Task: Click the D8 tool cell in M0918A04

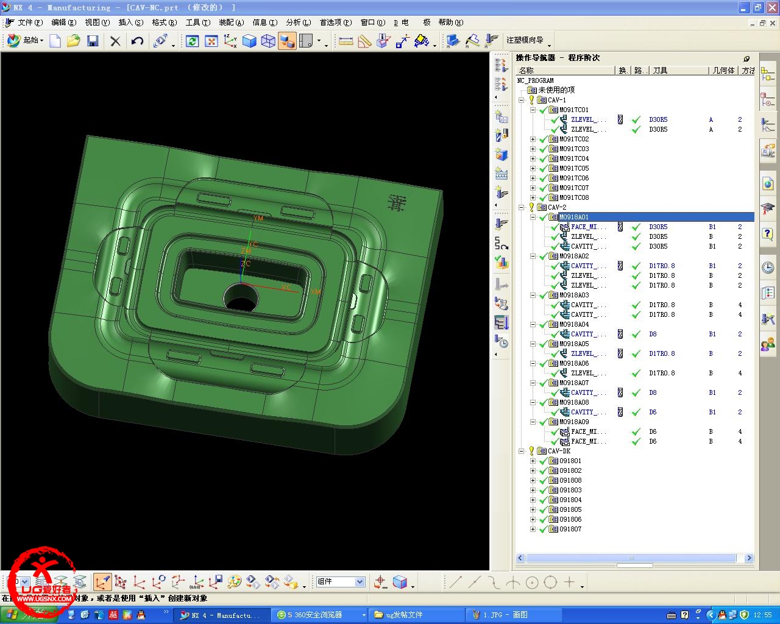Action: pos(653,334)
